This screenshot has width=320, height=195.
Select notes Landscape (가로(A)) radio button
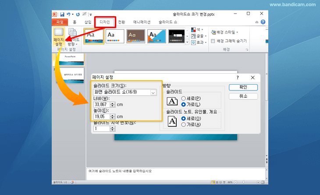click(x=183, y=124)
